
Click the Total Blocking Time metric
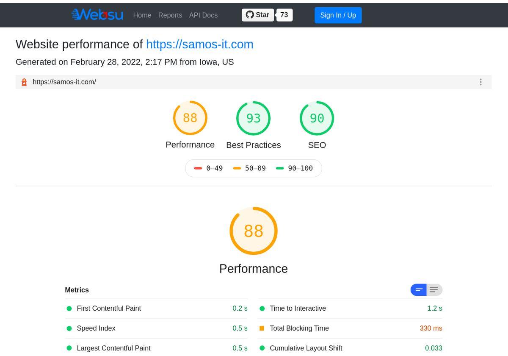pos(350,328)
